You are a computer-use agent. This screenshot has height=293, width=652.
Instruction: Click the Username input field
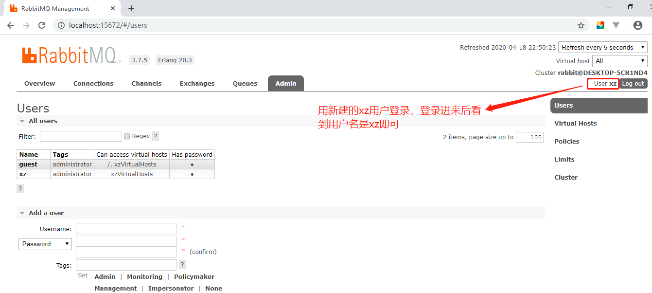(x=126, y=229)
